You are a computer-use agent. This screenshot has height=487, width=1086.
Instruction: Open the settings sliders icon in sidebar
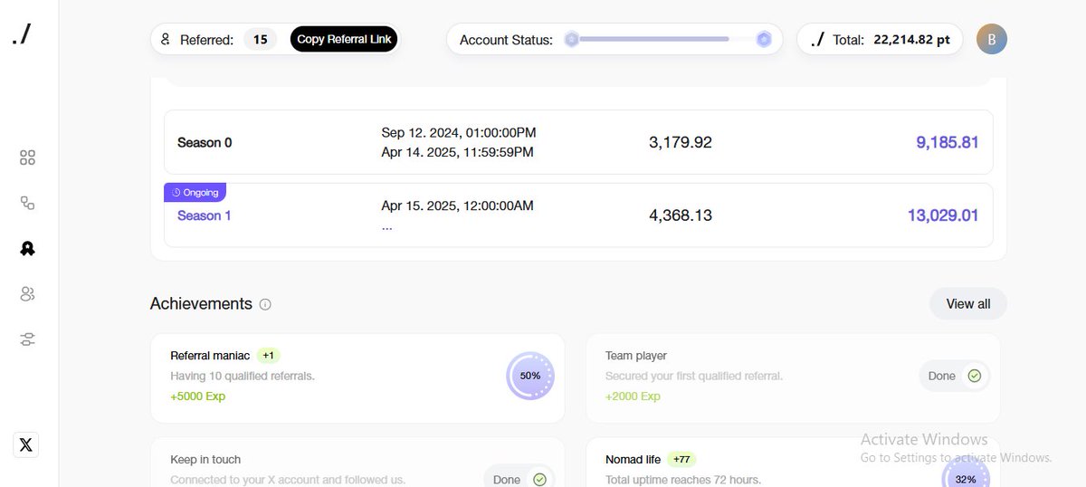[x=27, y=339]
